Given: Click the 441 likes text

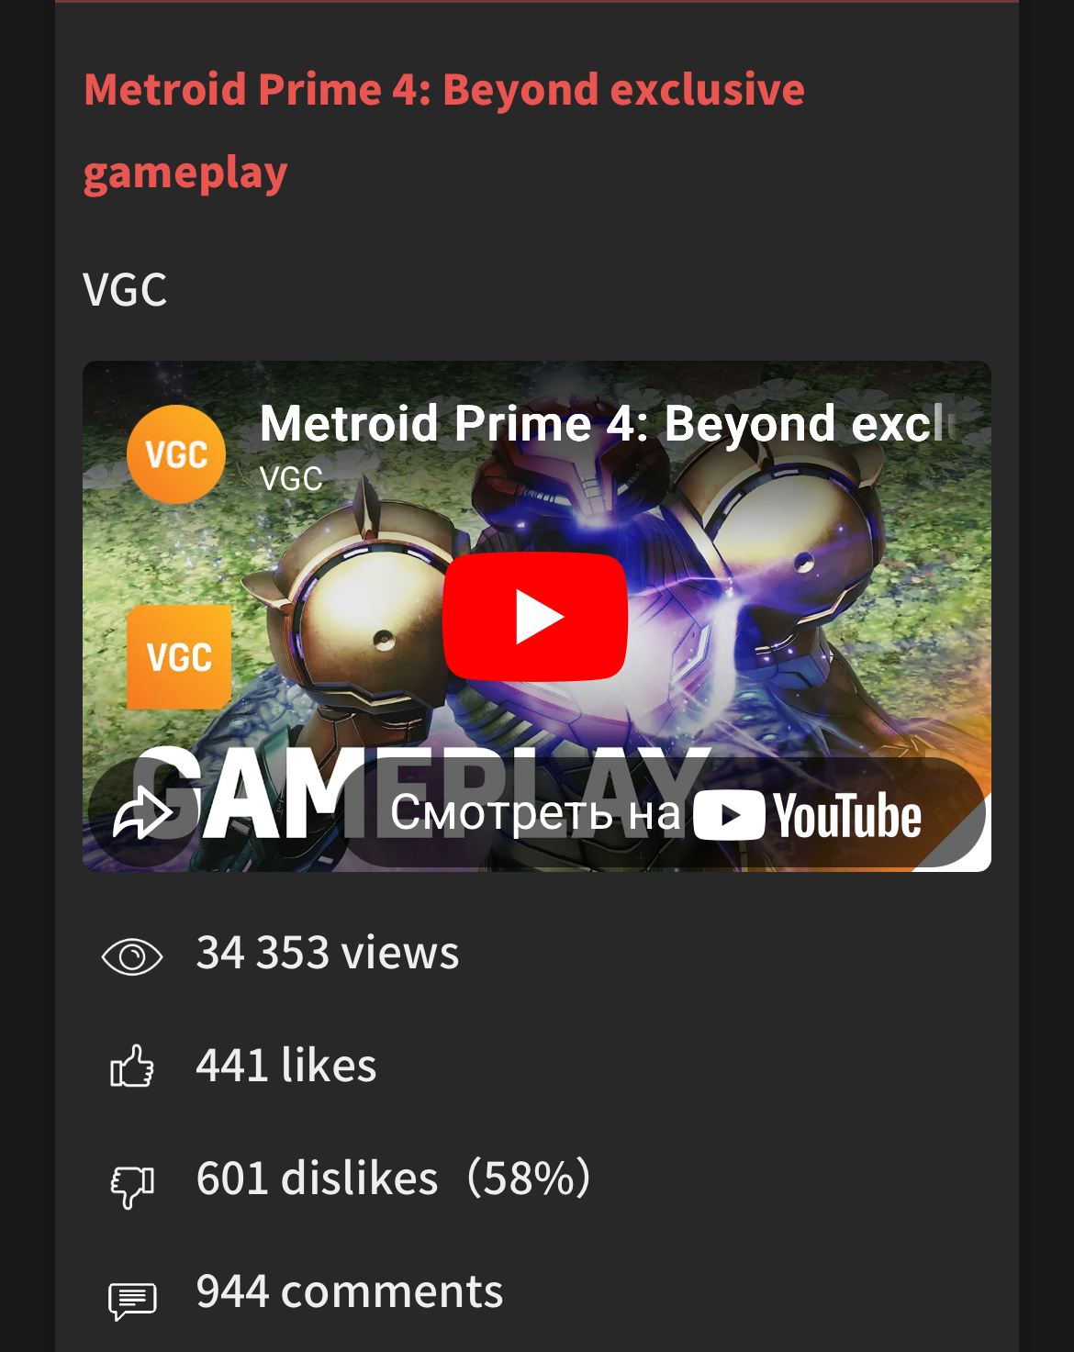Looking at the screenshot, I should tap(286, 1066).
